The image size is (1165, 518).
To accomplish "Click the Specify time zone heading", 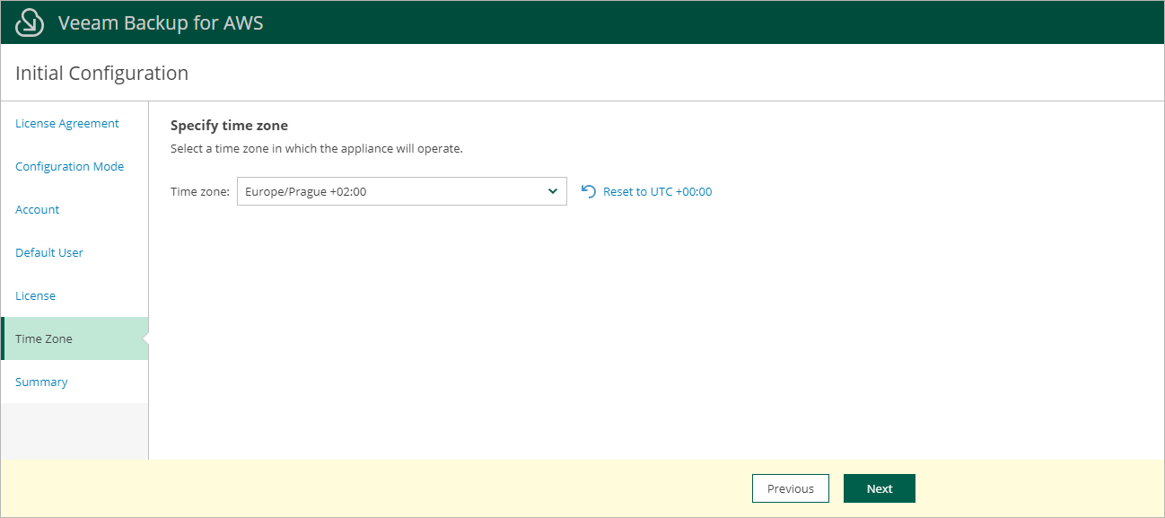I will click(x=229, y=126).
